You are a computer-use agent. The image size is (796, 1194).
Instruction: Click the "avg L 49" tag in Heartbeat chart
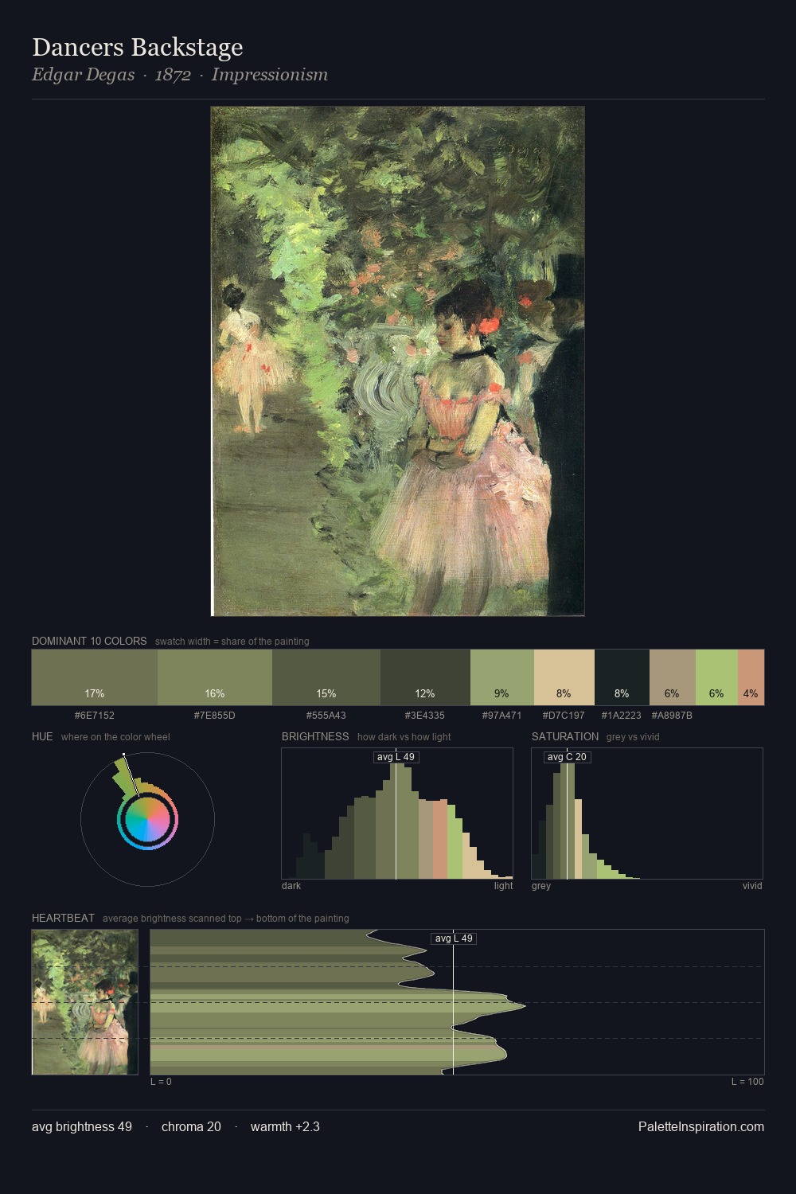[x=454, y=938]
